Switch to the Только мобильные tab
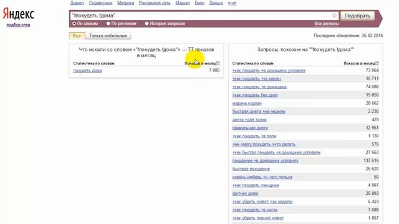The image size is (399, 224). point(108,36)
